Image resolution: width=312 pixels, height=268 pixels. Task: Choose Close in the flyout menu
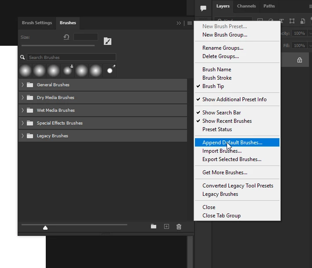pos(237,207)
